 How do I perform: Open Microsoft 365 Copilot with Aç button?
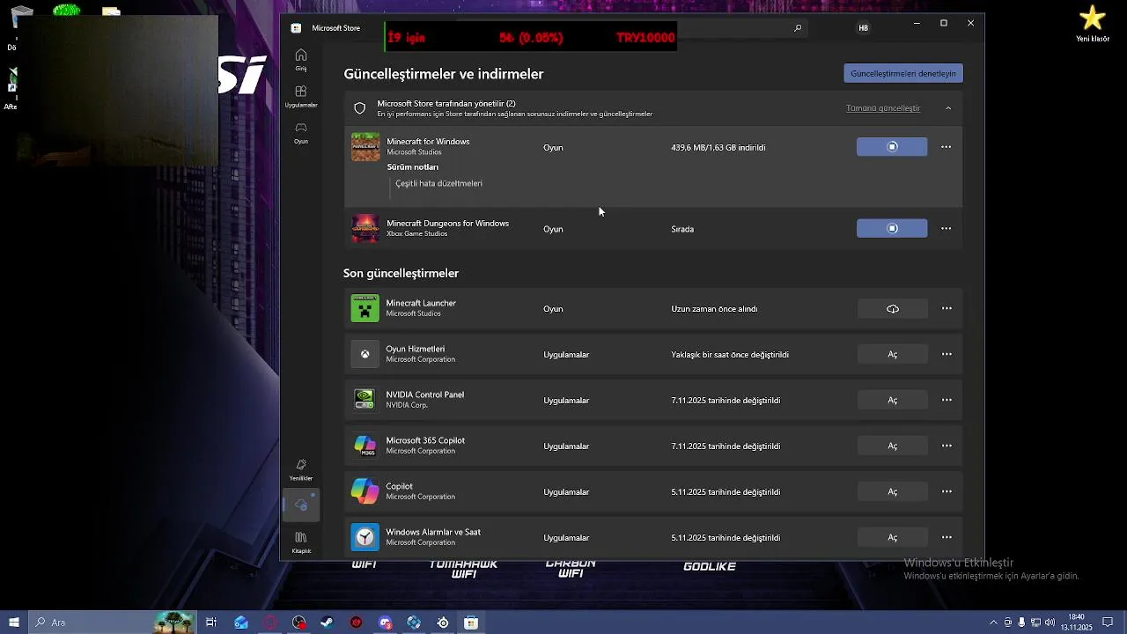pos(892,446)
